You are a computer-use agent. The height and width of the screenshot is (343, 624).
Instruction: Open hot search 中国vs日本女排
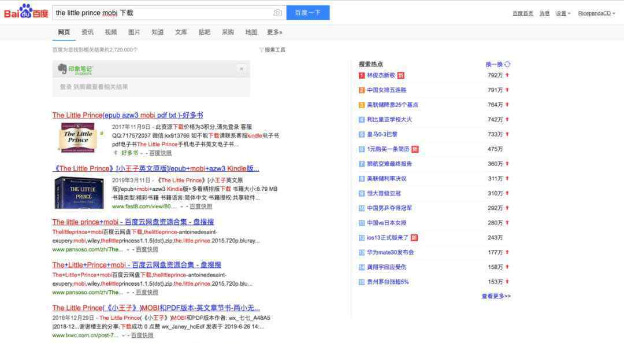tap(387, 223)
